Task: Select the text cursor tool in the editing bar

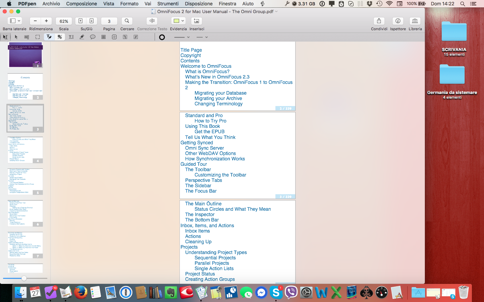Action: click(x=5, y=37)
